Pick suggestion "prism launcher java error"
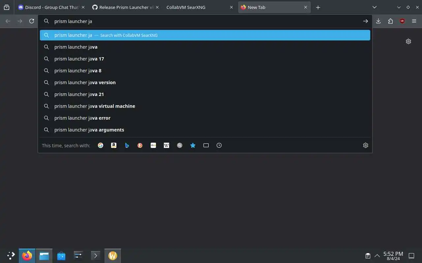This screenshot has height=263, width=422. pos(205,118)
